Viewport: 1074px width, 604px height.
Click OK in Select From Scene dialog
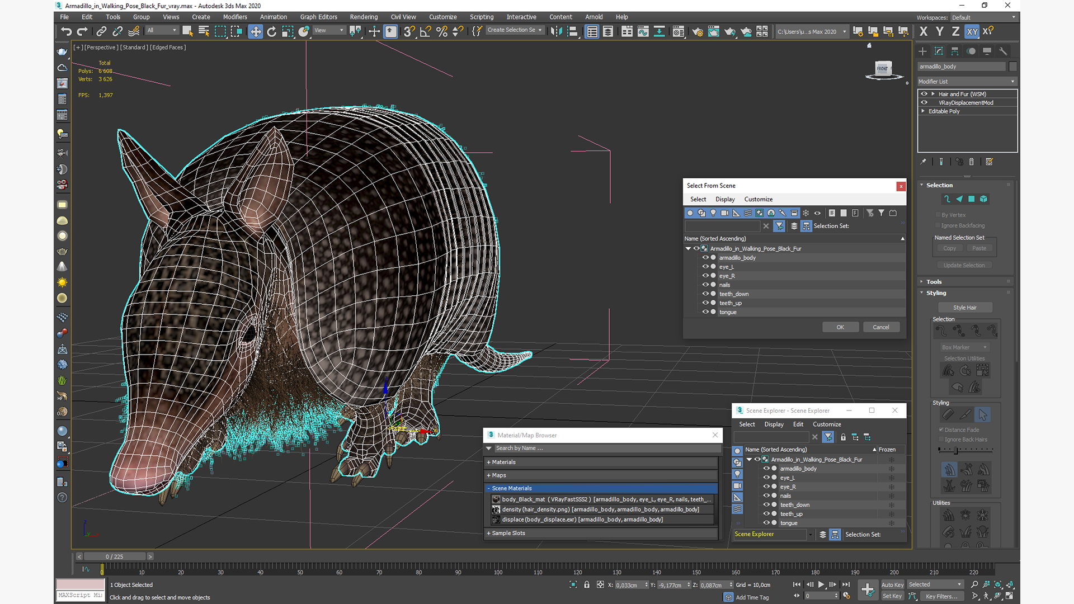pos(840,328)
